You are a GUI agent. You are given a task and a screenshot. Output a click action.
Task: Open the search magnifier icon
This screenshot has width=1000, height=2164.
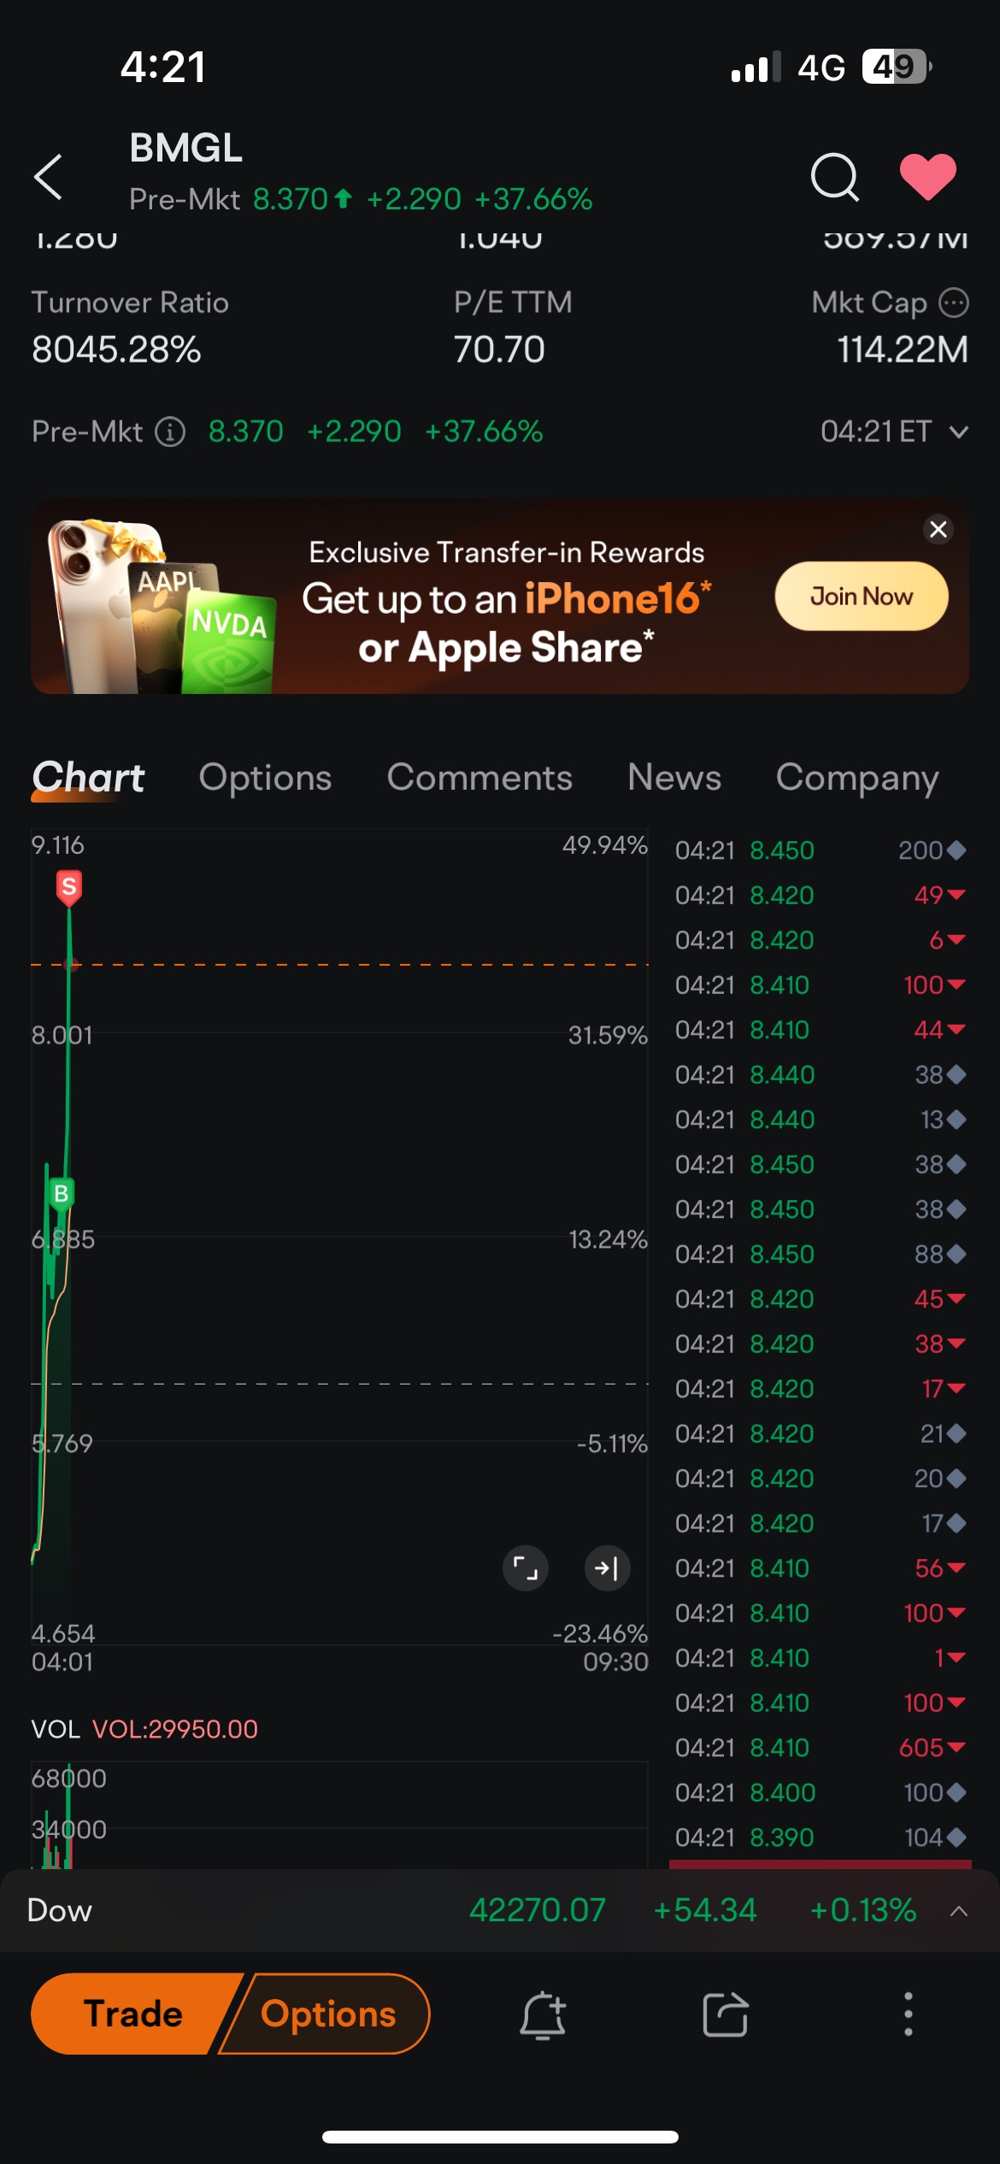pyautogui.click(x=834, y=177)
